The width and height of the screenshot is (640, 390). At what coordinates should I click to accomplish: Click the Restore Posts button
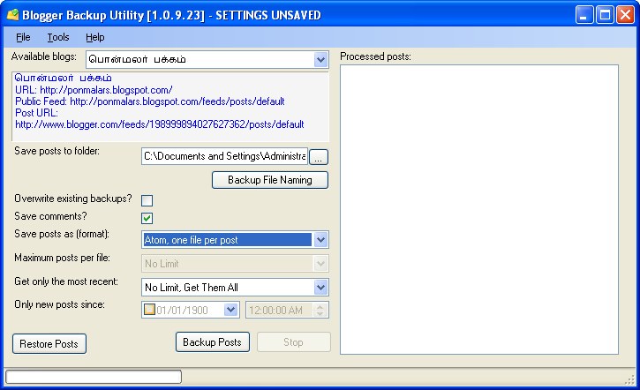pyautogui.click(x=49, y=344)
